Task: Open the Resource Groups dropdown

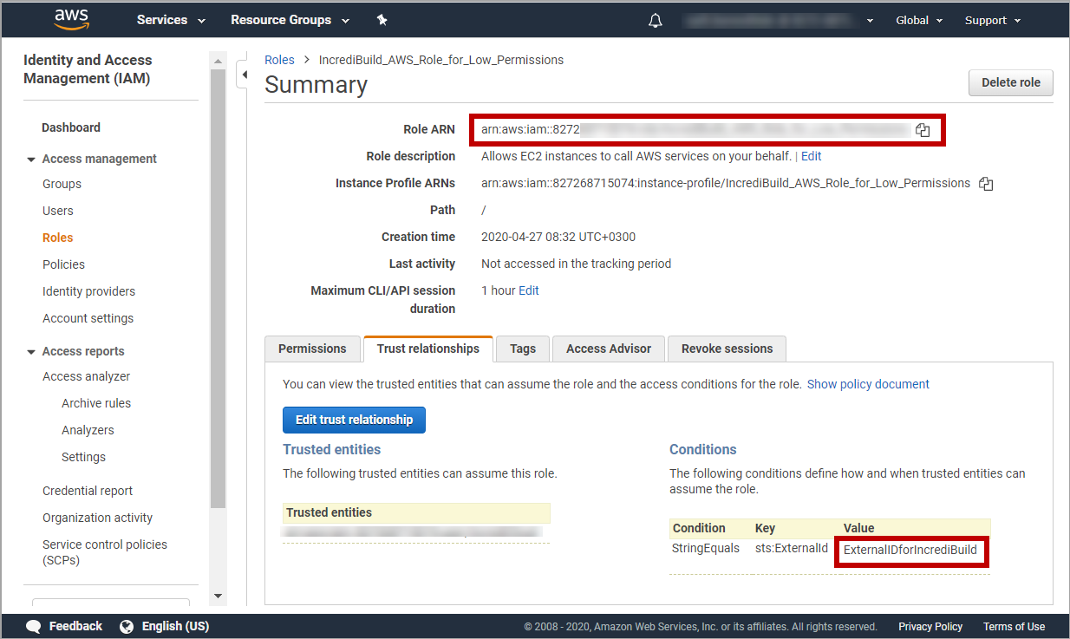Action: (290, 20)
